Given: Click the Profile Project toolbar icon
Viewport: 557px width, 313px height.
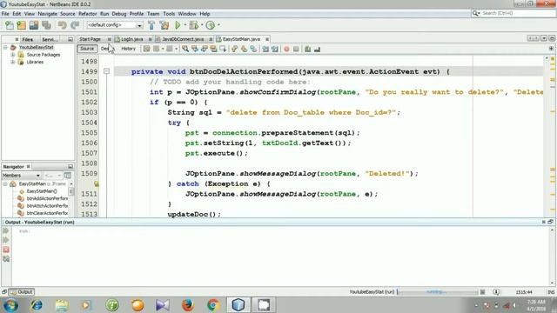Looking at the screenshot, I should pyautogui.click(x=211, y=25).
